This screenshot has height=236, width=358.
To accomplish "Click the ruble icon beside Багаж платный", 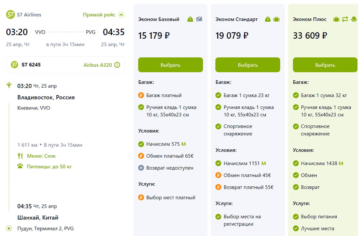I will click(x=141, y=95).
